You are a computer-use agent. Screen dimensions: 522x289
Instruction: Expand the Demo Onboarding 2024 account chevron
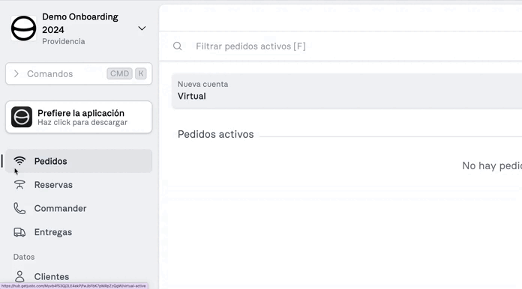142,28
